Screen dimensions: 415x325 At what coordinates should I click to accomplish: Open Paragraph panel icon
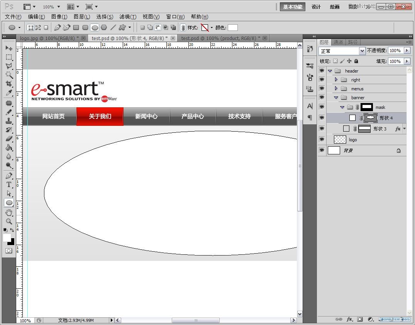(x=310, y=117)
